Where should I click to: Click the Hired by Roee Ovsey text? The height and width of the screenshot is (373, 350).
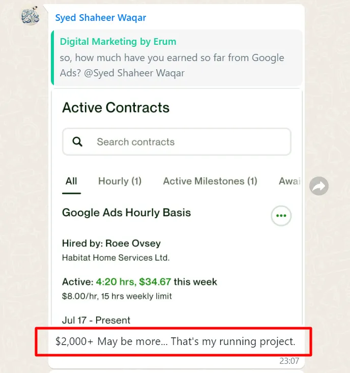[x=111, y=243]
